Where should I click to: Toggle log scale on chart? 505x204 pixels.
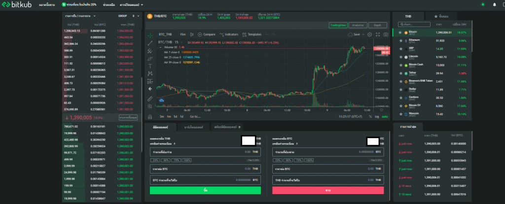coord(377,117)
